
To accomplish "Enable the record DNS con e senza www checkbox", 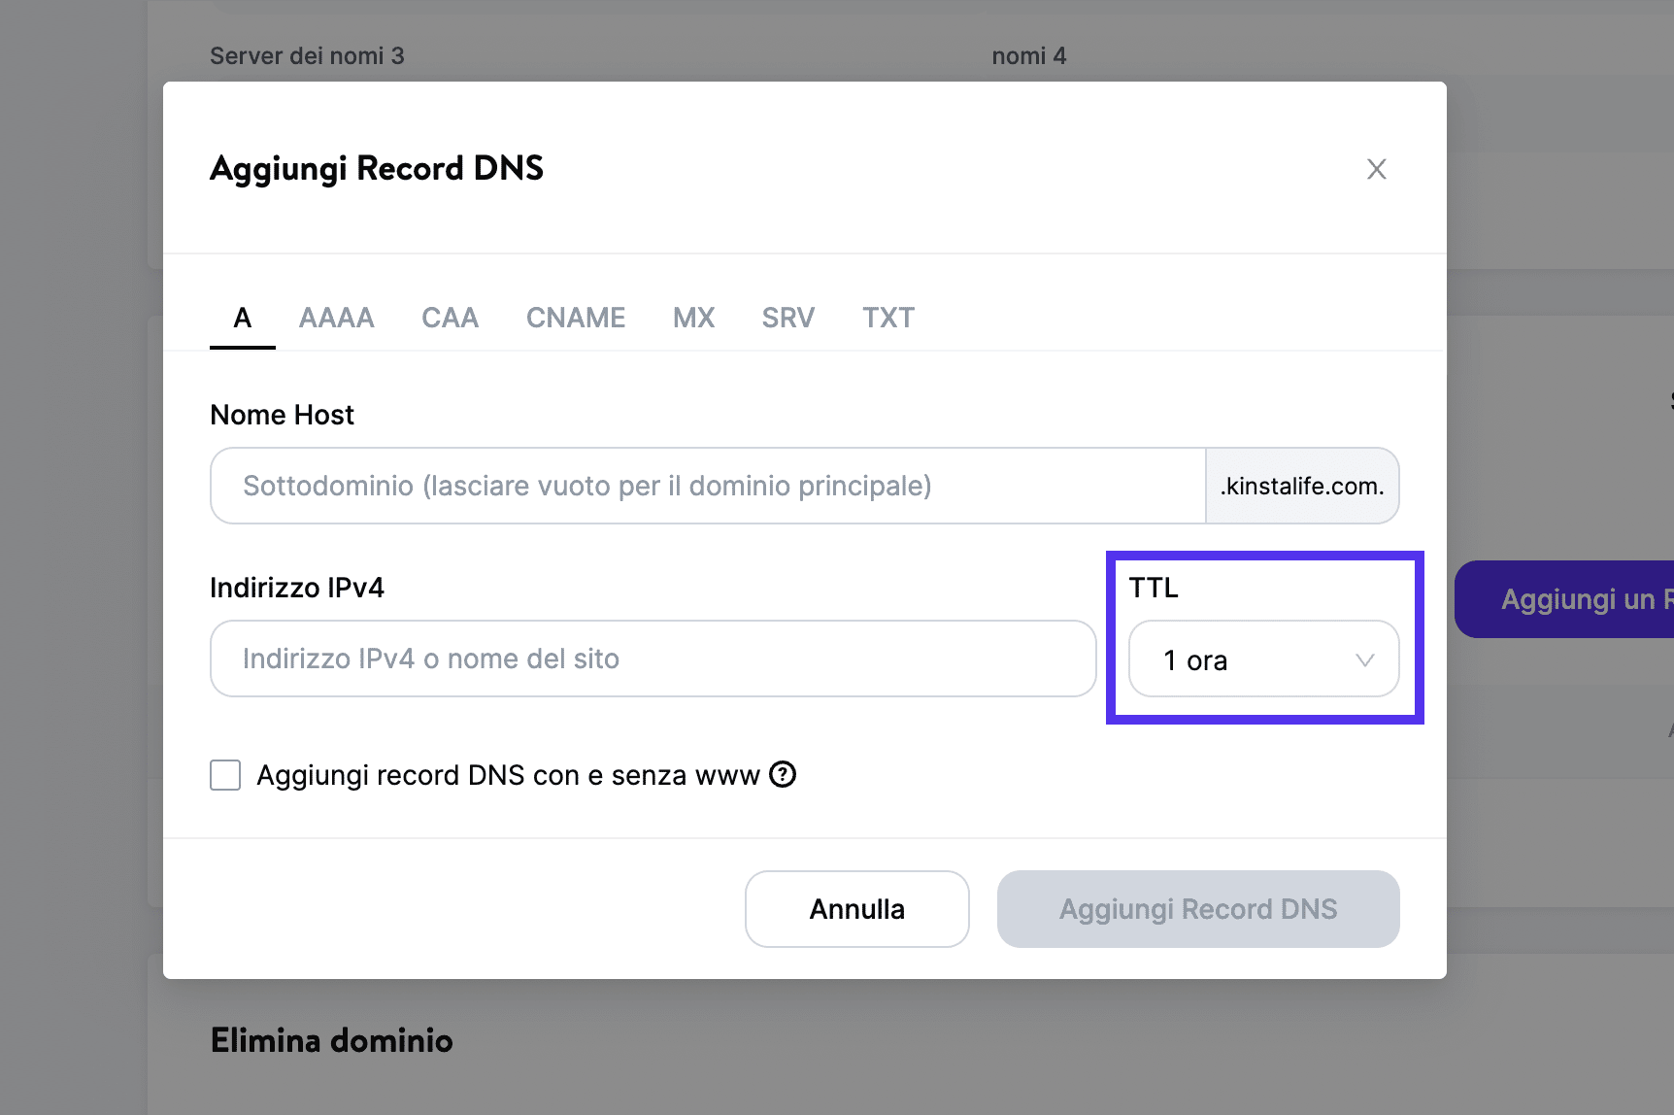I will click(224, 774).
